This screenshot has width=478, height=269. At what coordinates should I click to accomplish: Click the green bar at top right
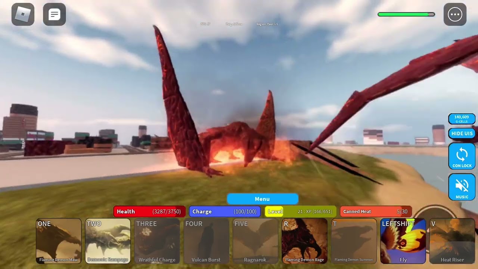(x=406, y=15)
